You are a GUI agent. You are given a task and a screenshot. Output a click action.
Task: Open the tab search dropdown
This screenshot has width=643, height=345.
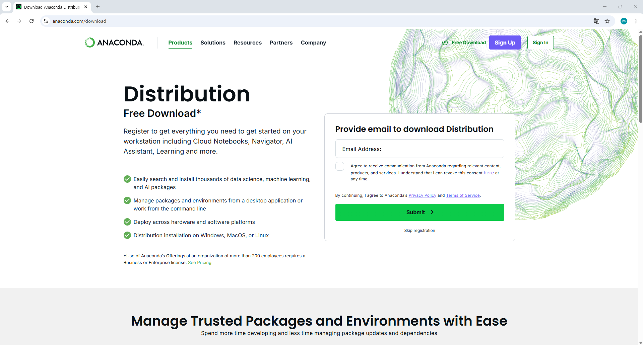7,7
